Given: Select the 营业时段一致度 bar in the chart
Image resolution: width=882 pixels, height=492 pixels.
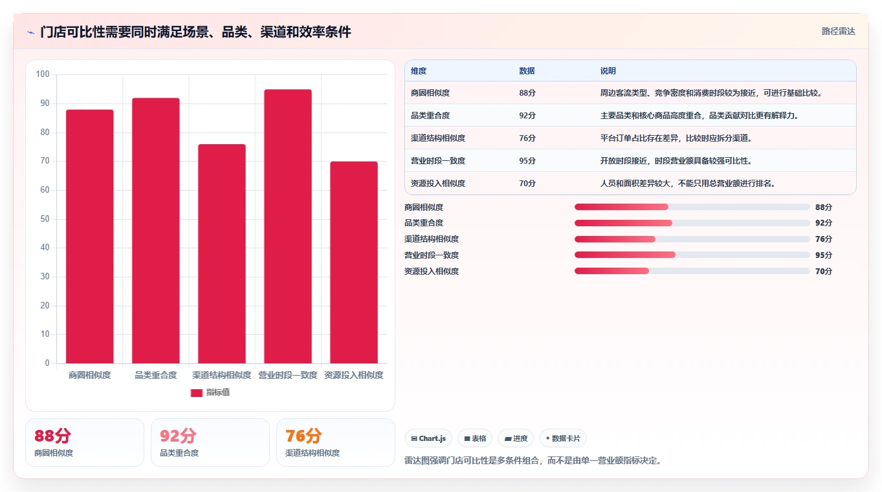Looking at the screenshot, I should pos(288,226).
